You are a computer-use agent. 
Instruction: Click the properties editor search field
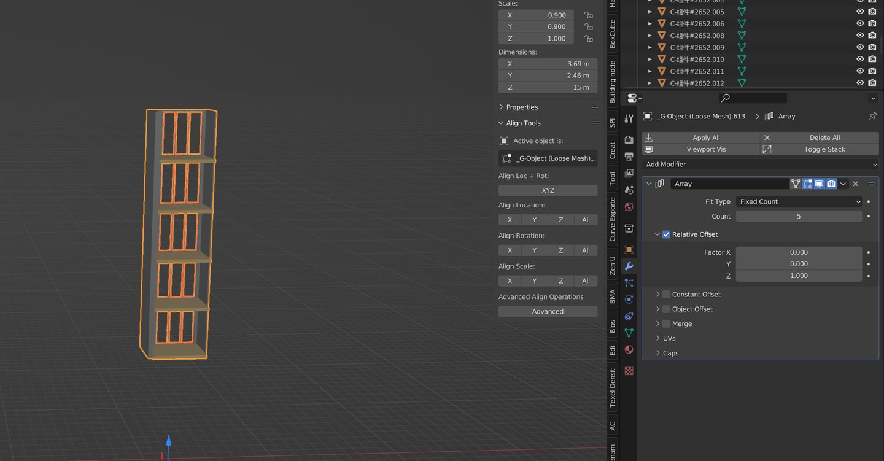pyautogui.click(x=753, y=98)
